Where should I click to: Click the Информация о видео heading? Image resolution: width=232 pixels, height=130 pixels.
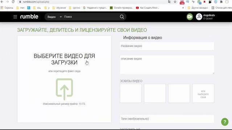click(x=142, y=38)
